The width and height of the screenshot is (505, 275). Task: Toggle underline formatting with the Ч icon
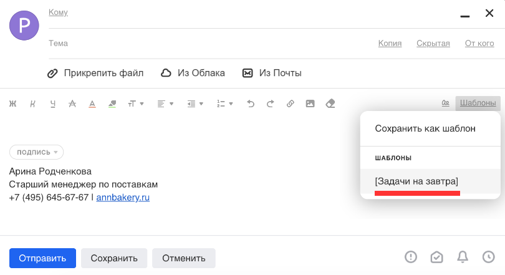(53, 104)
